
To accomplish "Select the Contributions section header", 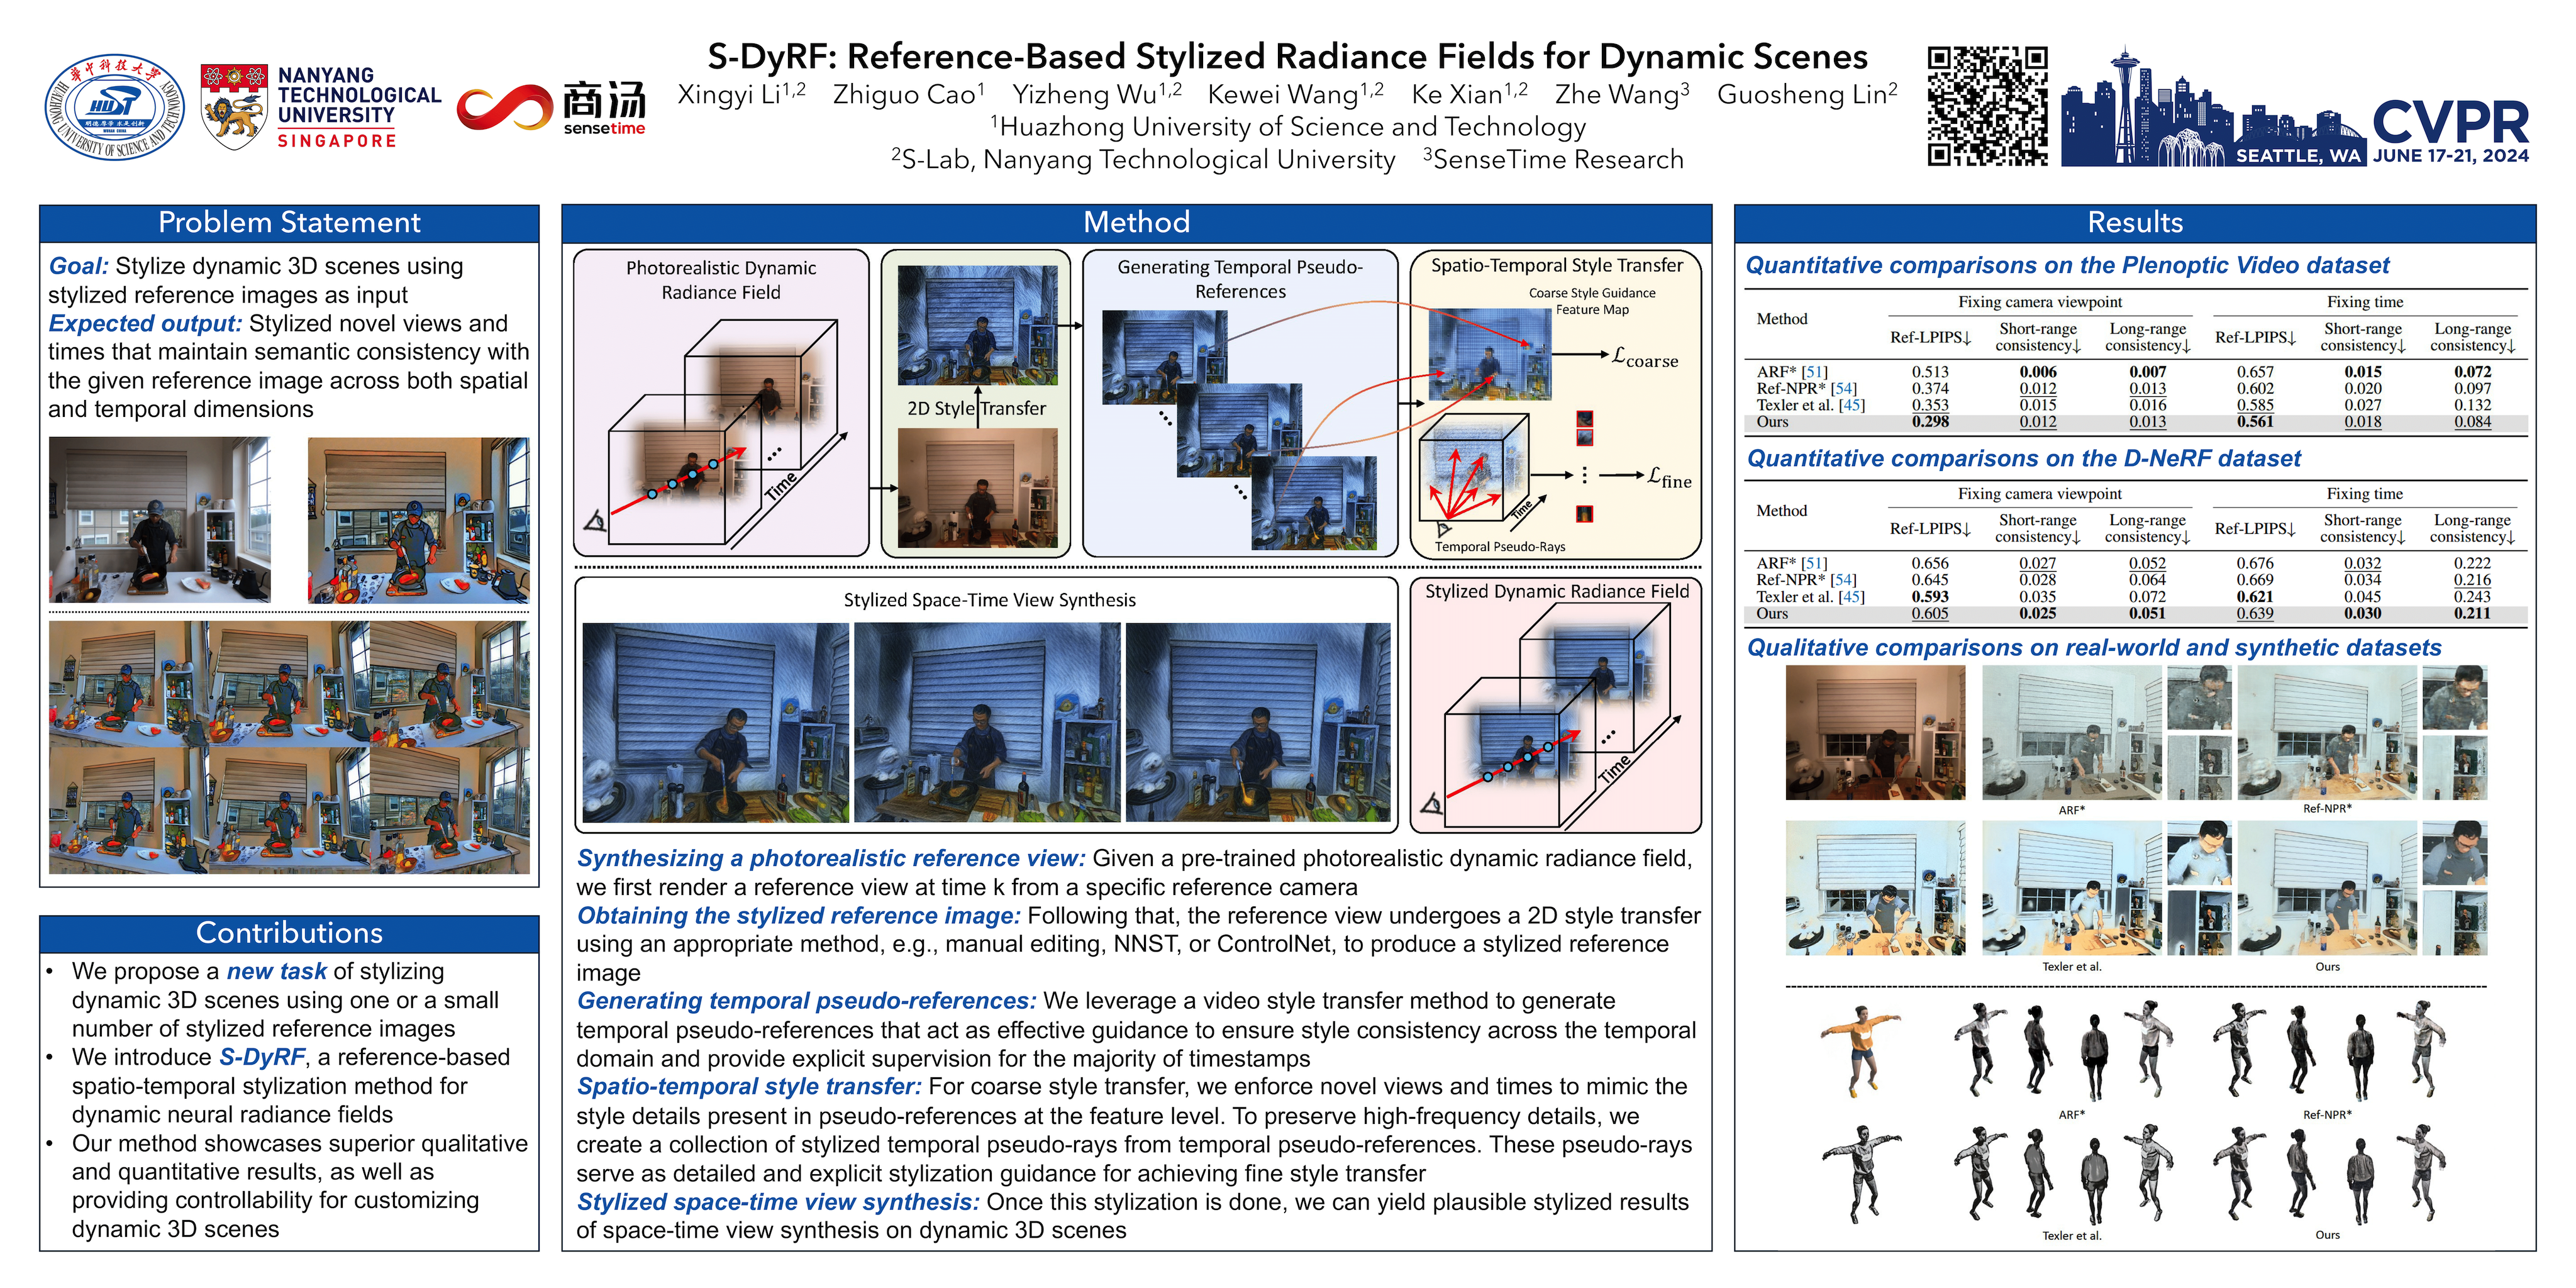I will (289, 933).
